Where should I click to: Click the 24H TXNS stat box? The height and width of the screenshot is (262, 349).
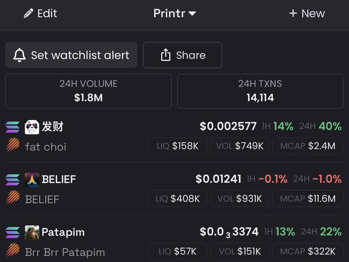pyautogui.click(x=260, y=91)
